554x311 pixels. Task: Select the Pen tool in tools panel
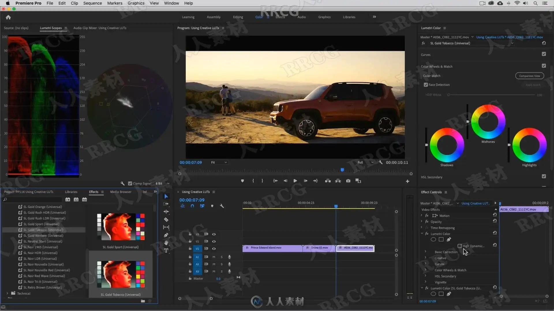(x=166, y=235)
